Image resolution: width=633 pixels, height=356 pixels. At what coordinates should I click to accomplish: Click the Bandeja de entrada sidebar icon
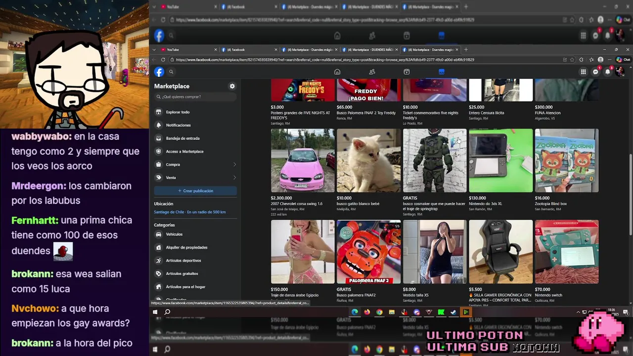pos(158,138)
